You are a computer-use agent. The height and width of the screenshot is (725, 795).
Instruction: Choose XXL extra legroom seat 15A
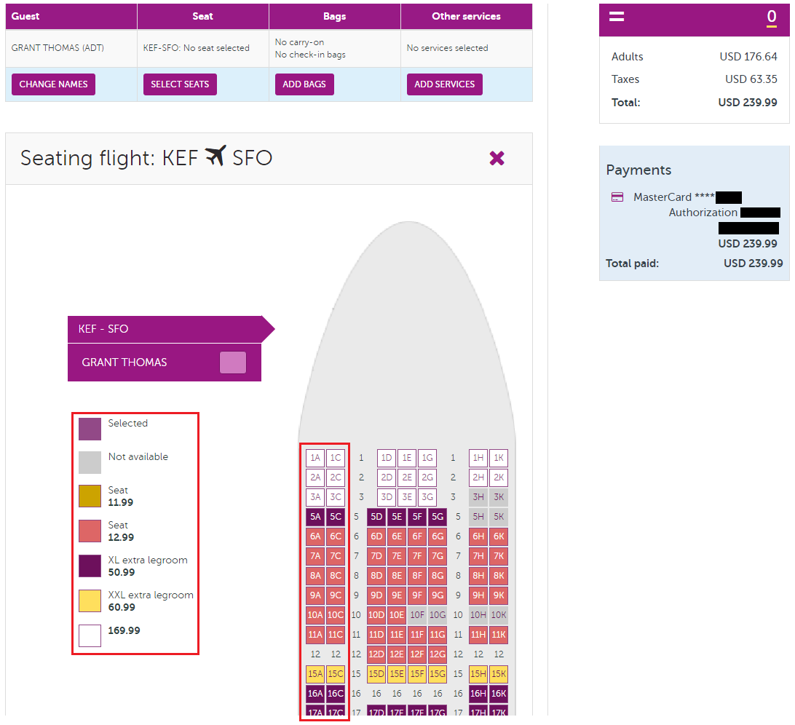[315, 674]
